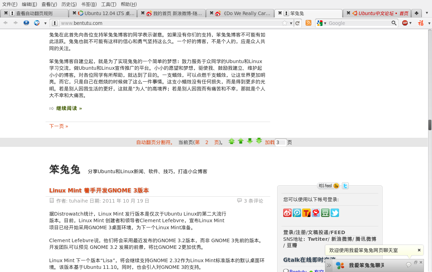Go forward with the browser forward arrow
This screenshot has height=272, width=432.
click(15, 23)
